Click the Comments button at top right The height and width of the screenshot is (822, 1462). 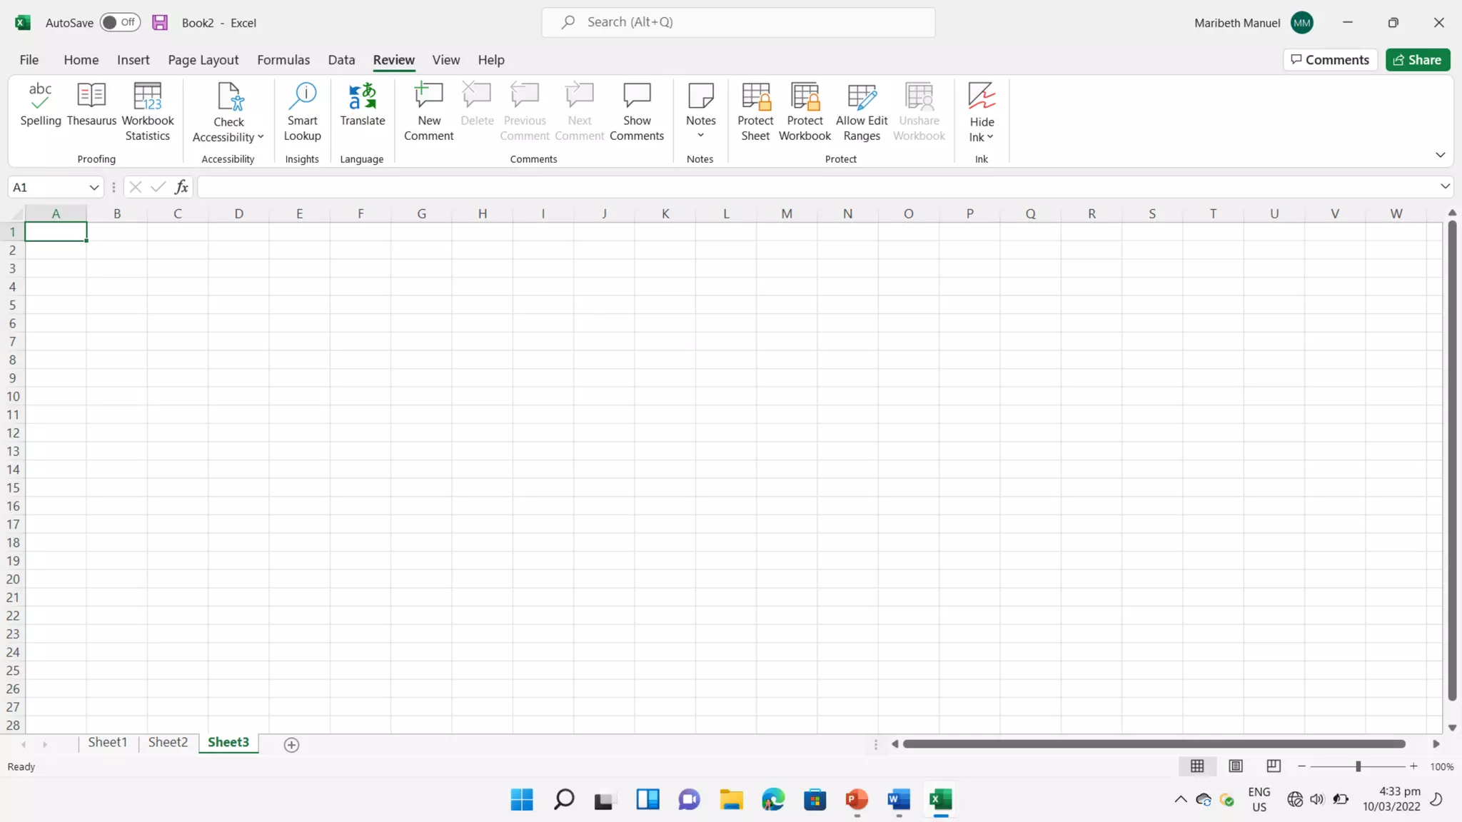[x=1330, y=60]
